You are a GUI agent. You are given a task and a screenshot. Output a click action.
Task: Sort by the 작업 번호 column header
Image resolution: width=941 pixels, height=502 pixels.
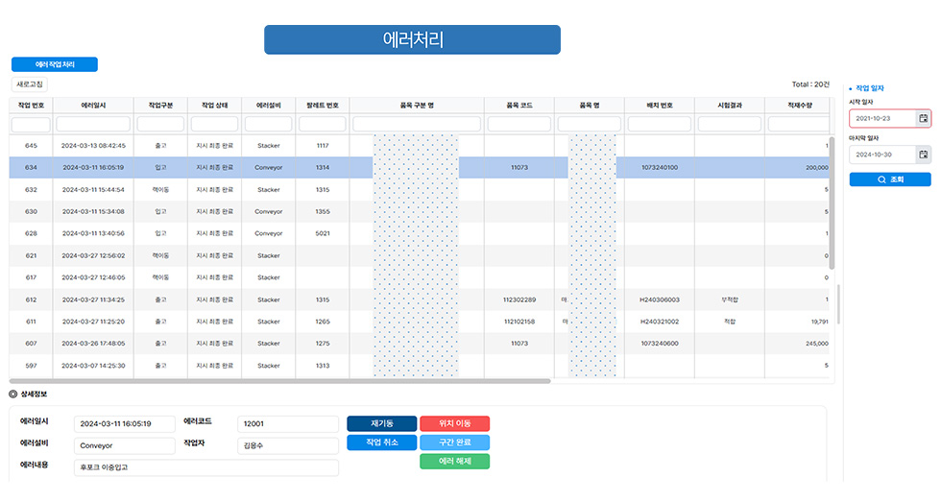31,105
